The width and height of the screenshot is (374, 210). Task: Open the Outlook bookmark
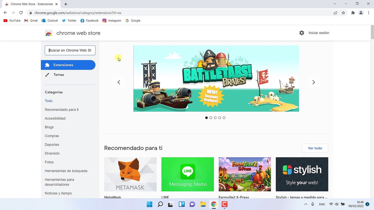(50, 21)
